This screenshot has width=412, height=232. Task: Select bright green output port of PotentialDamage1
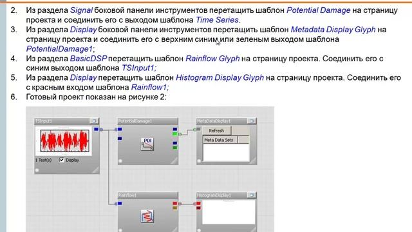click(175, 134)
